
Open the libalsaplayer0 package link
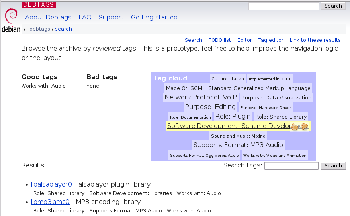[x=51, y=184]
